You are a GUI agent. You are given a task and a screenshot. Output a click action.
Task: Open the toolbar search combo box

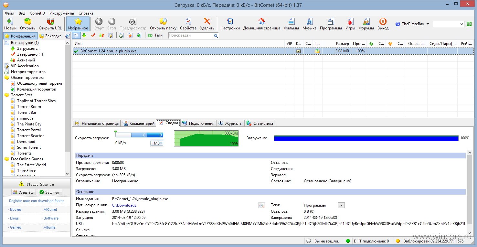tap(448, 24)
